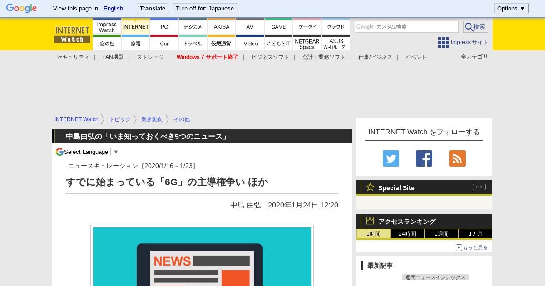Open the INTERNET Watch site logo
The height and width of the screenshot is (286, 545).
(x=72, y=35)
